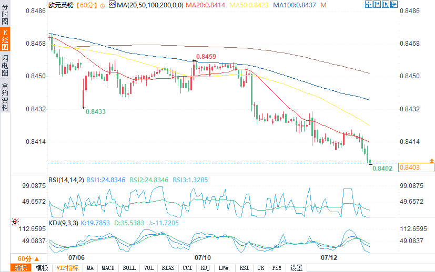Apply the BIAS indicator
The width and height of the screenshot is (435, 272).
click(x=168, y=268)
